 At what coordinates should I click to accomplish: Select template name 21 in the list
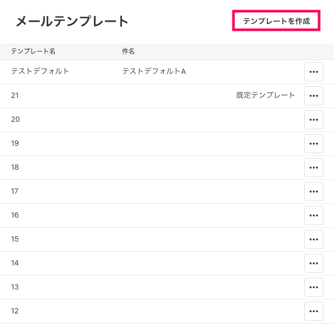[x=15, y=95]
